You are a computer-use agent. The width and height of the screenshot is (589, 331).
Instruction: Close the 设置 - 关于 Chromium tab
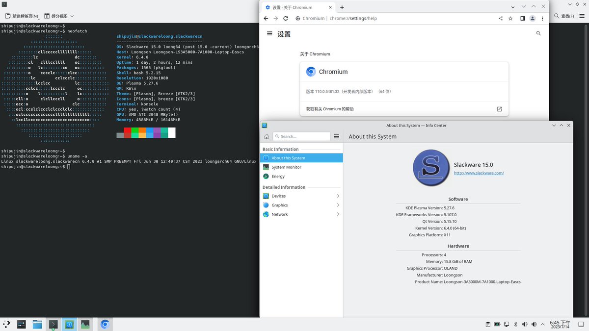(330, 7)
